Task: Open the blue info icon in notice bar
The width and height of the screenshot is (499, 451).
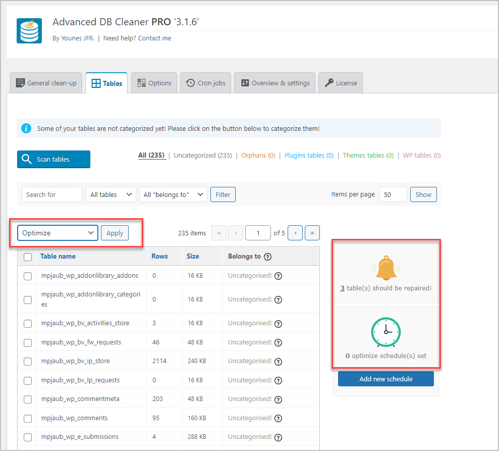Action: [x=26, y=128]
